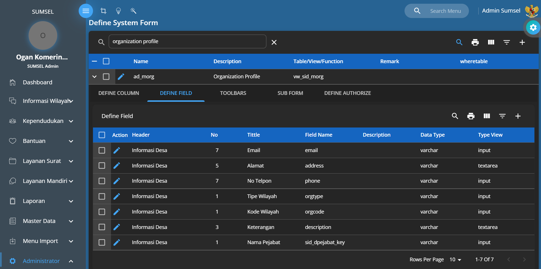The width and height of the screenshot is (541, 269).
Task: Edit the Alamat field row
Action: [x=117, y=166]
